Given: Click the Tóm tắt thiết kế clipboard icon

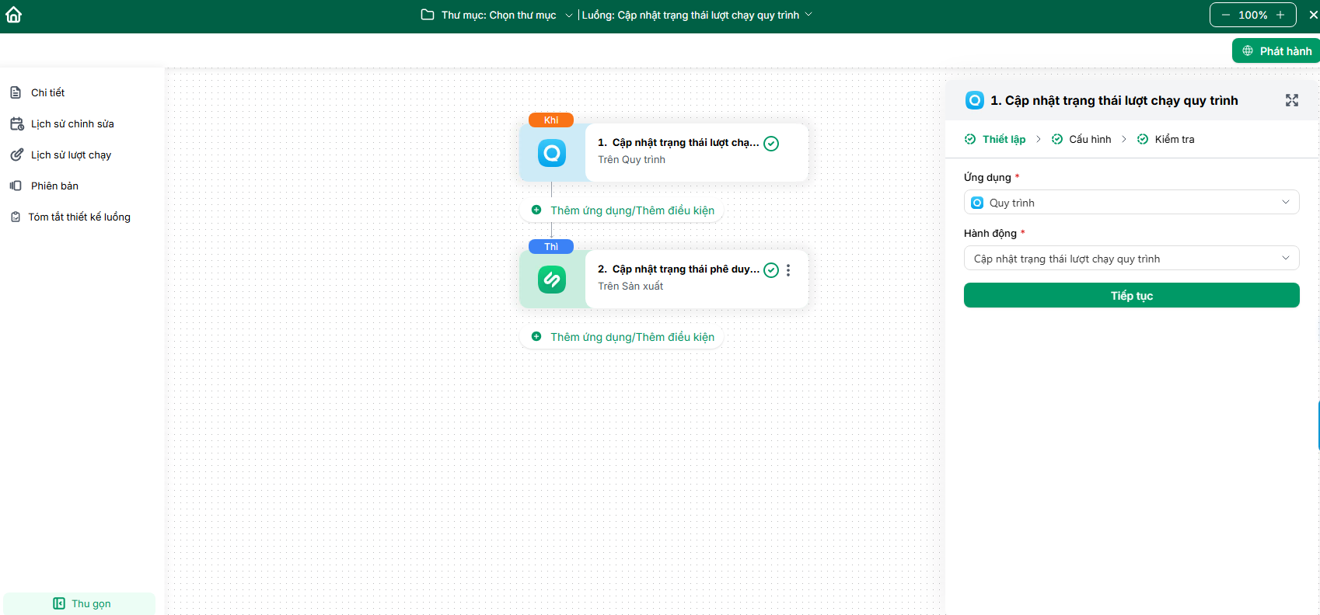Looking at the screenshot, I should click(x=16, y=217).
